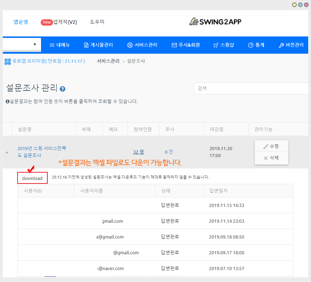This screenshot has height=282, width=311.
Task: Click 삭제 to delete the survey
Action: pyautogui.click(x=271, y=158)
